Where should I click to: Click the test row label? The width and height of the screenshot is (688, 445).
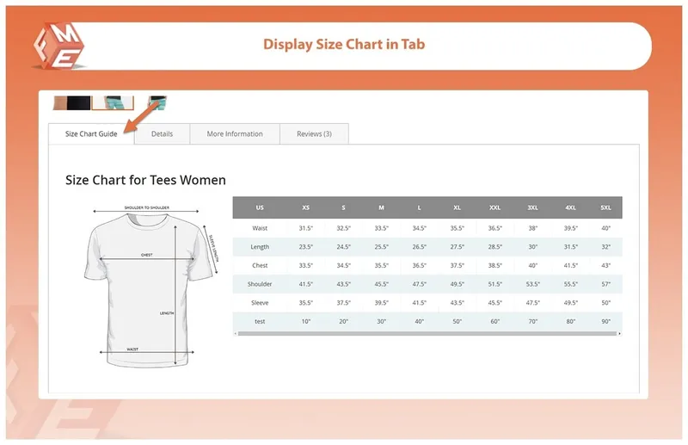pyautogui.click(x=260, y=321)
